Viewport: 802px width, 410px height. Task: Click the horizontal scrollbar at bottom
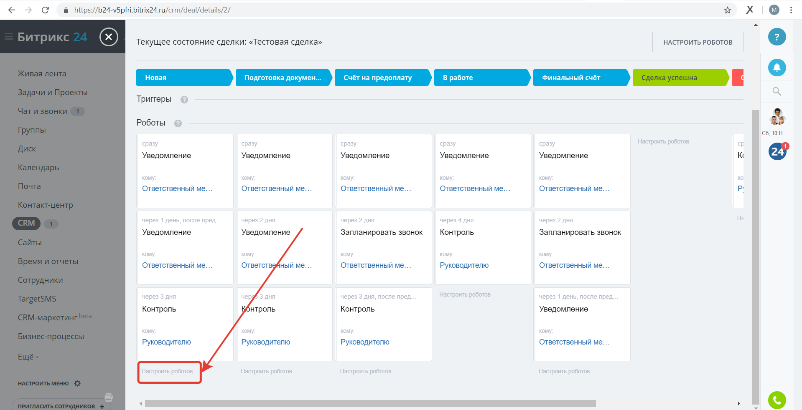click(x=370, y=403)
